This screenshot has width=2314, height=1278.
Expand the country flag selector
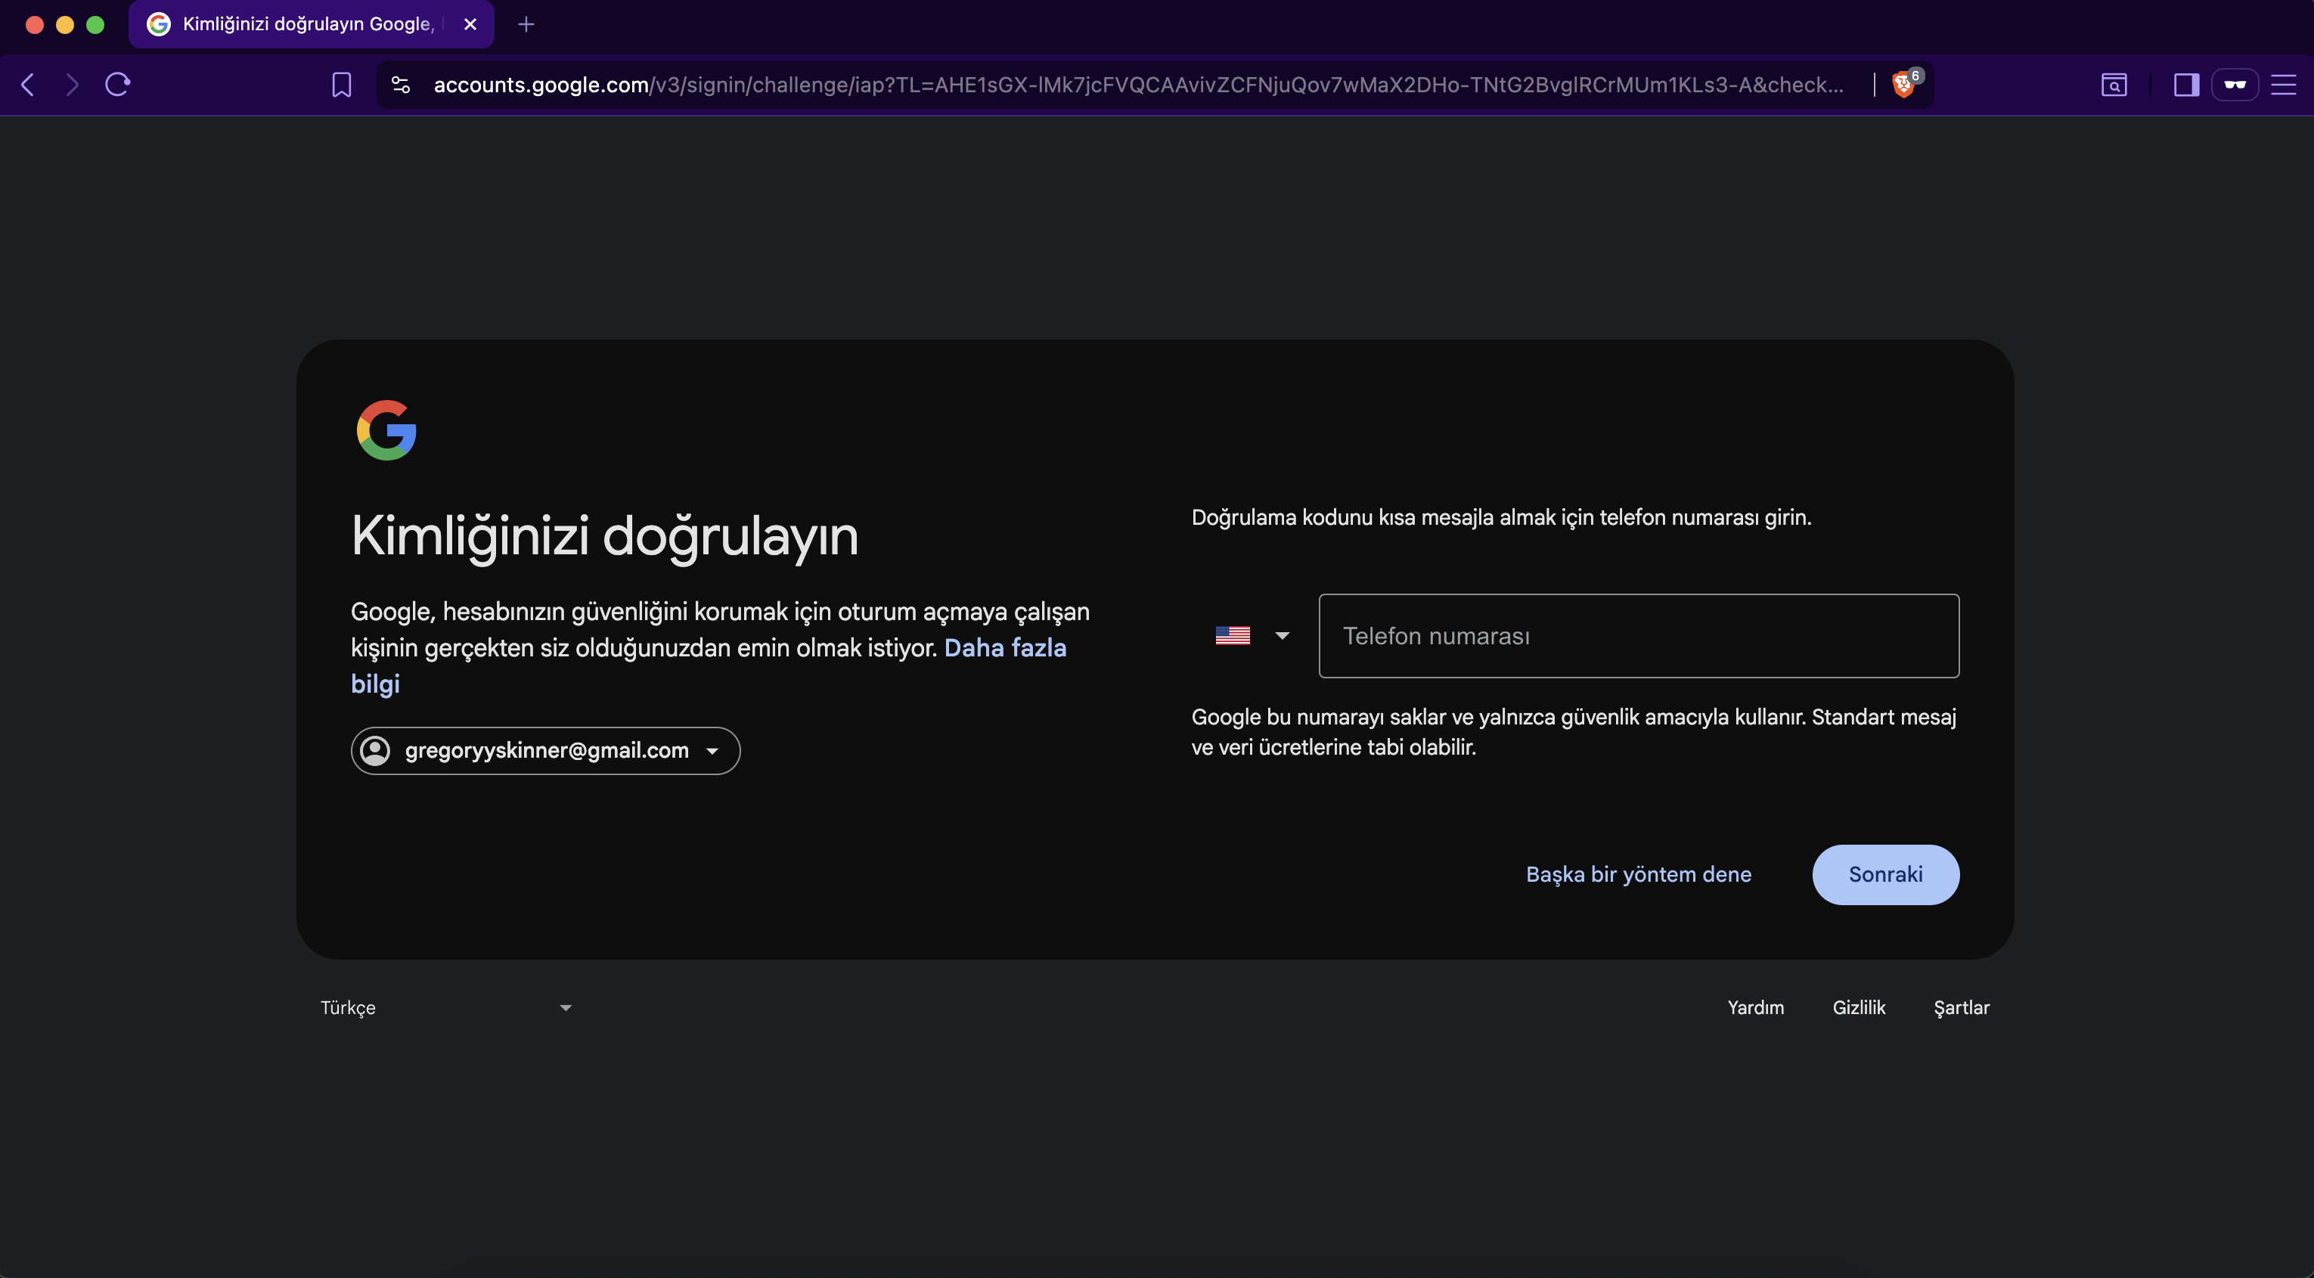point(1252,636)
